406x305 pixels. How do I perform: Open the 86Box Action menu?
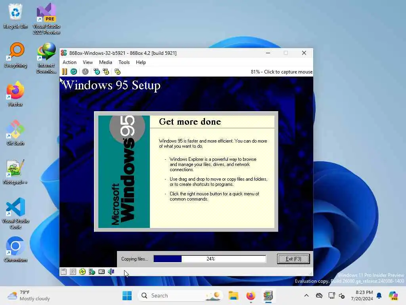click(x=69, y=62)
